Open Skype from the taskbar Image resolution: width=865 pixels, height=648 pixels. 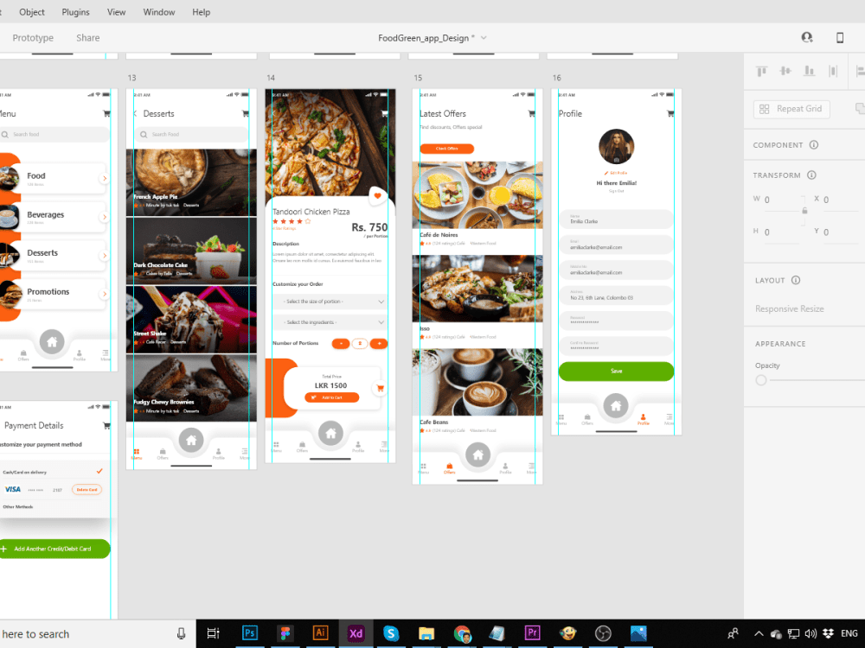click(391, 633)
